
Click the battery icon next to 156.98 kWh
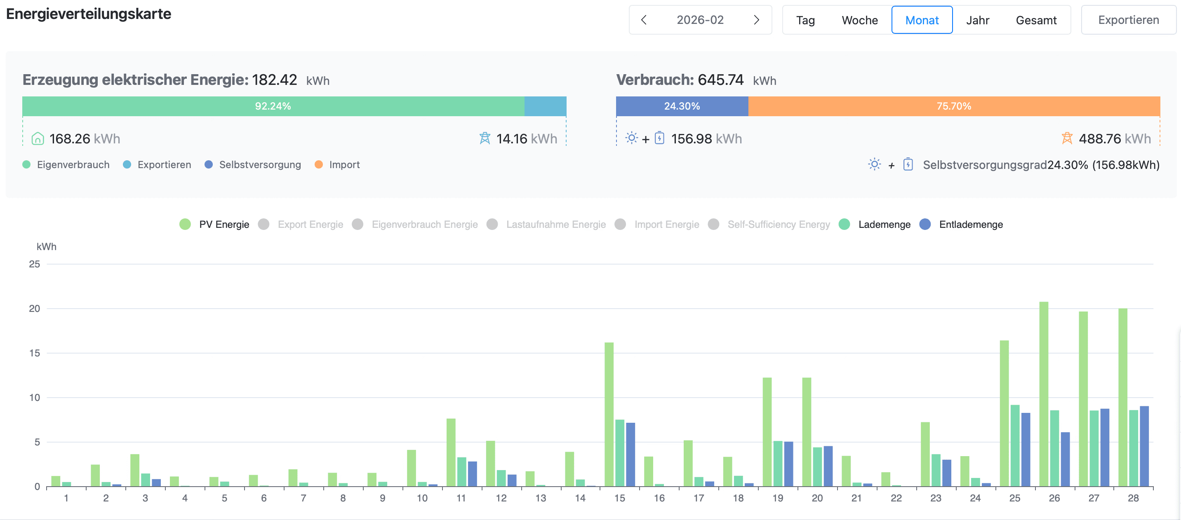[x=659, y=138]
